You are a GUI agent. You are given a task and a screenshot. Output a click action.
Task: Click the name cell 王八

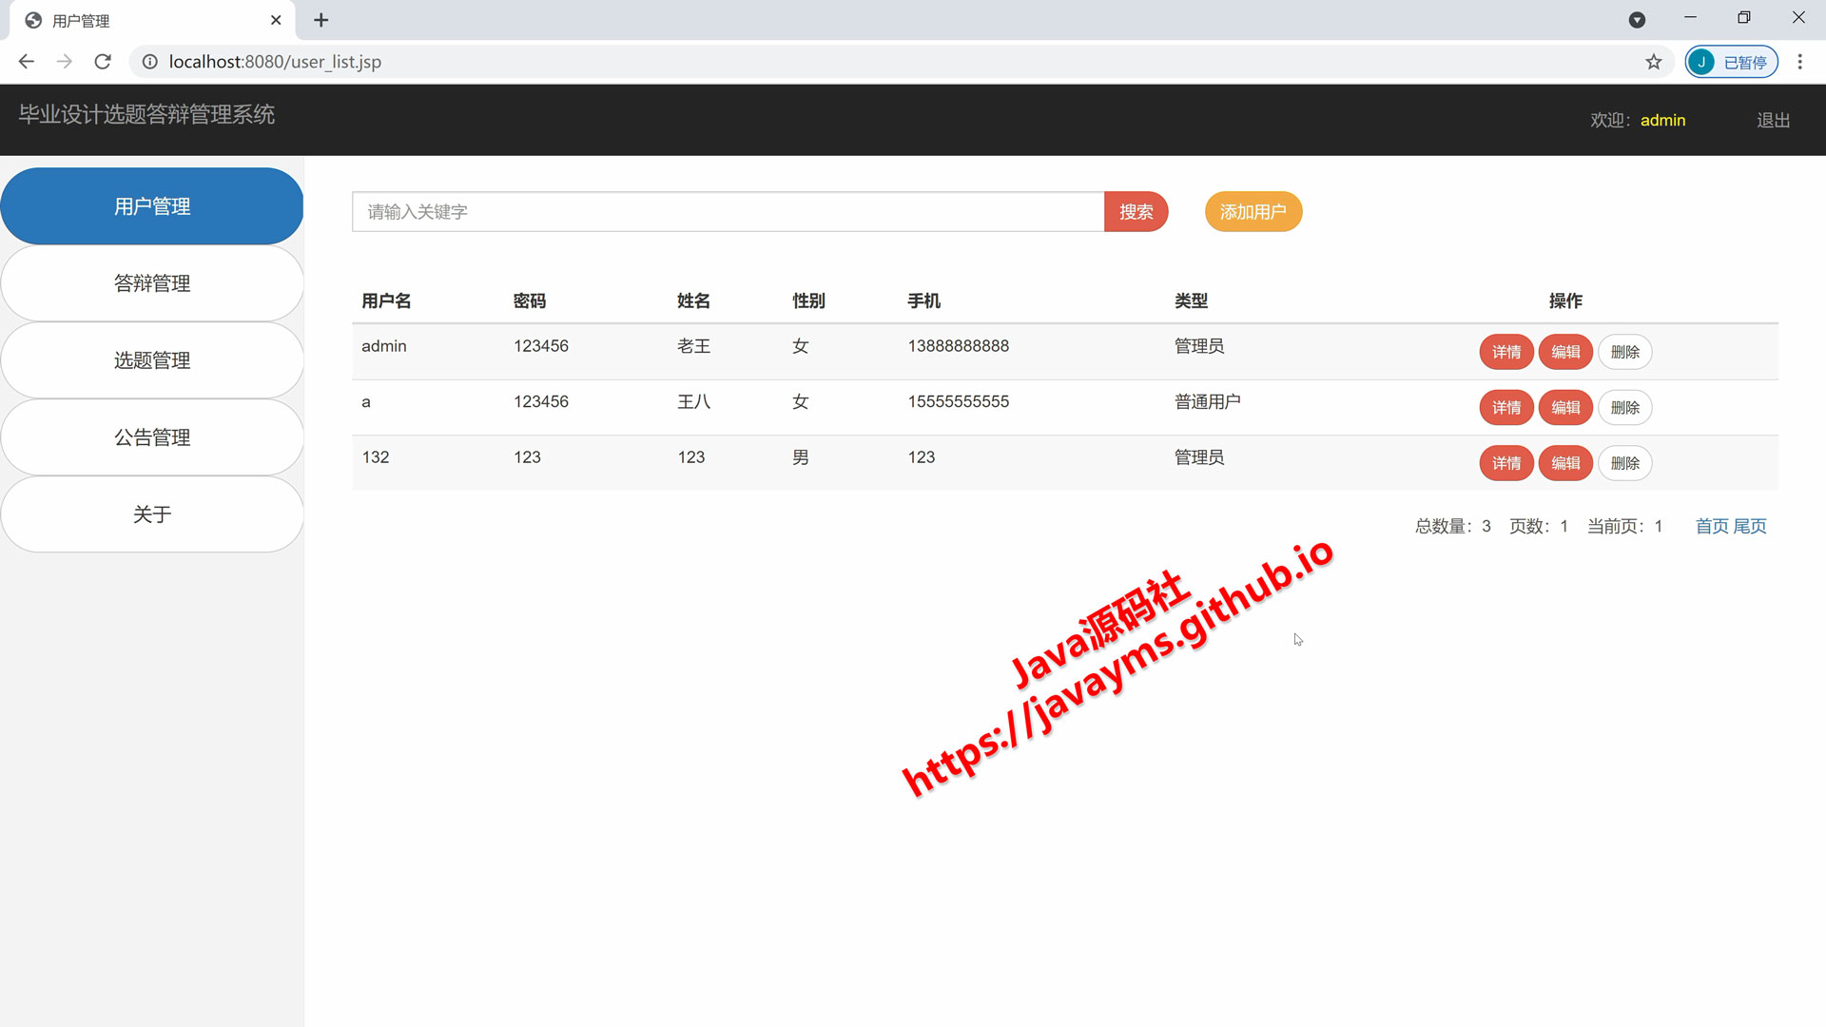(x=693, y=401)
